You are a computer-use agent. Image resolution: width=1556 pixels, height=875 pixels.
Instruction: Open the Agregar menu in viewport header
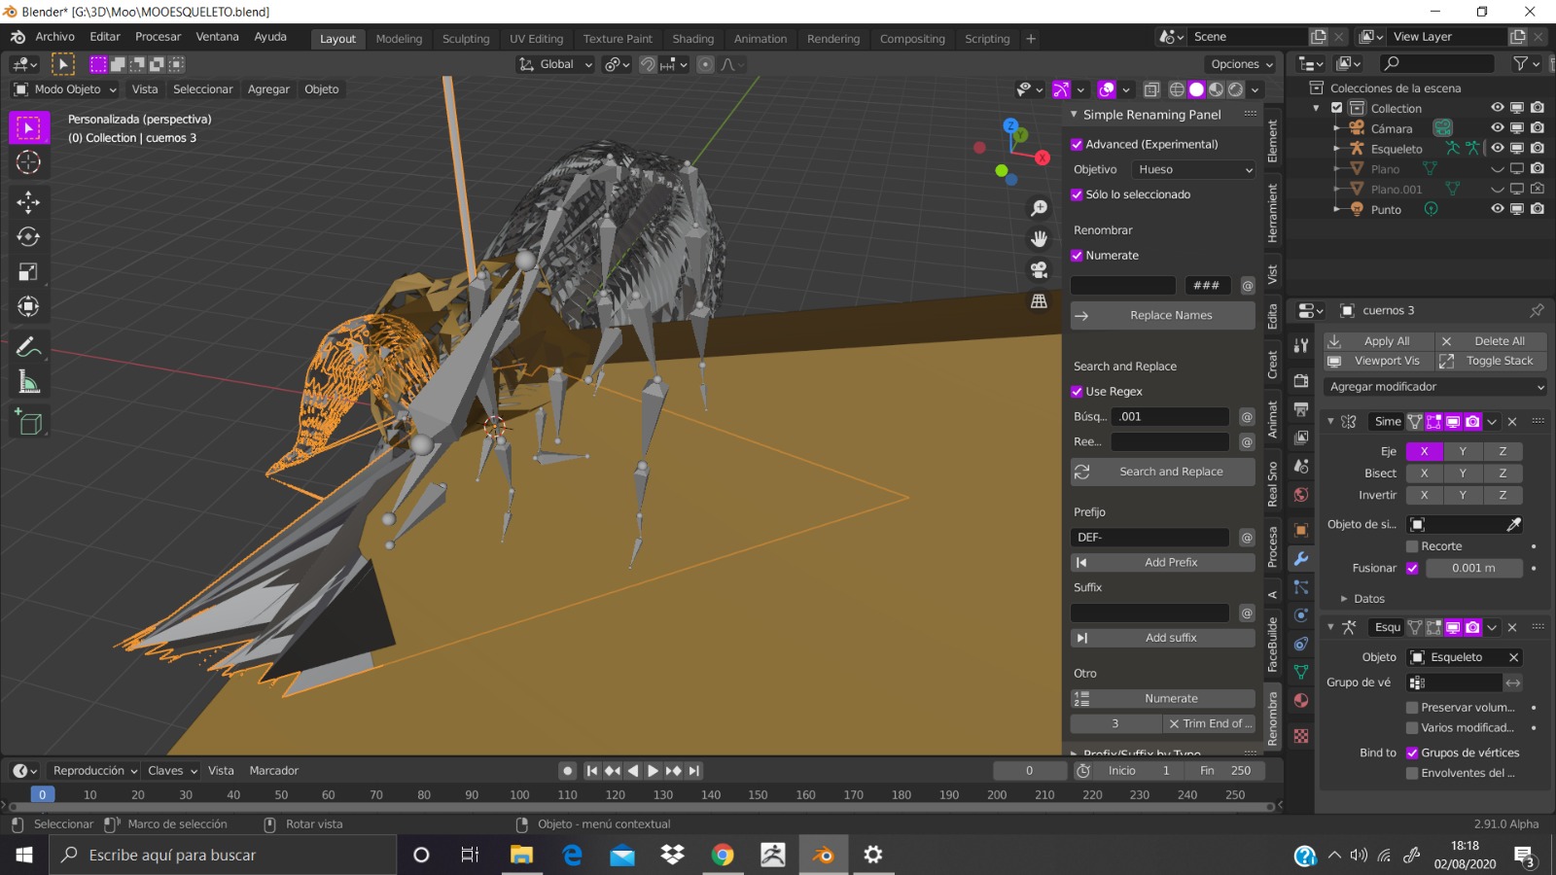click(x=268, y=89)
